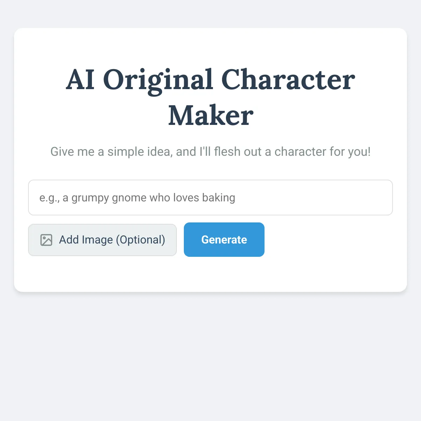Click the '(Optional)' text on the image button
This screenshot has width=421, height=421.
point(141,240)
